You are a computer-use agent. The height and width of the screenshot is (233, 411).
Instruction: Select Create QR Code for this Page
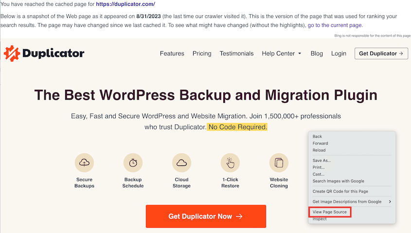[340, 191]
